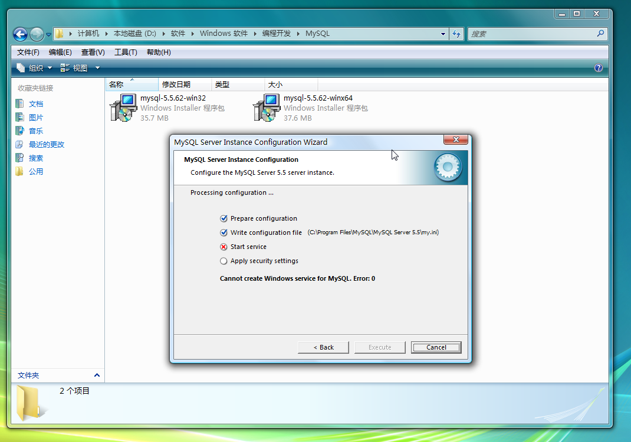This screenshot has height=442, width=631.
Task: Open 文档 in the favorites links
Action: pos(35,104)
